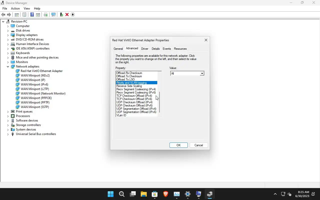Select WAN Miniport (Network Monitor) tree item
Viewport: 320px width, 200px height.
pyautogui.click(x=43, y=93)
